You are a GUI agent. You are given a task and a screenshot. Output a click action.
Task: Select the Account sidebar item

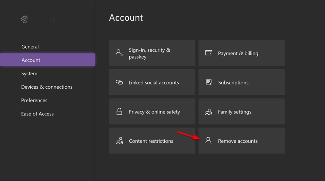click(x=47, y=60)
